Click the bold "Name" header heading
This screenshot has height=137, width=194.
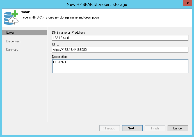pos(25,12)
